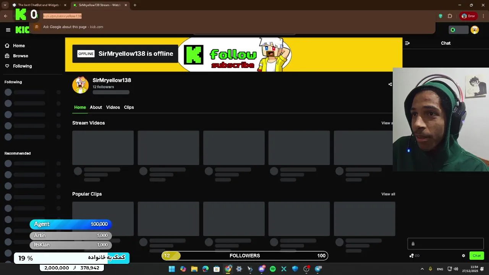The height and width of the screenshot is (275, 489).
Task: Send message with green Chat button
Action: pos(476,256)
